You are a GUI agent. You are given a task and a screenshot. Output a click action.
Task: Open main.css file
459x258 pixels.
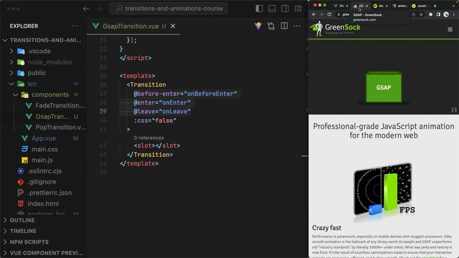point(43,149)
